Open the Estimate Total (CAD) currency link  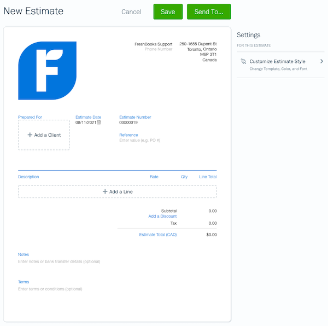158,235
